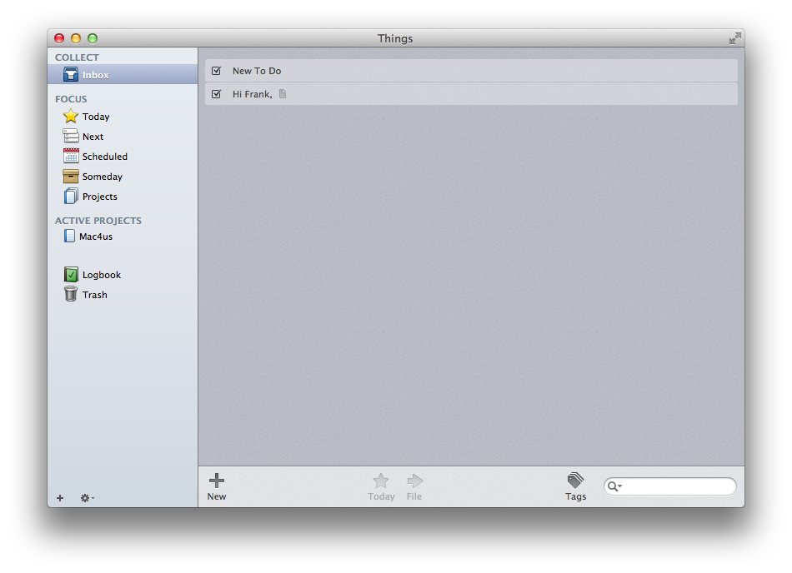Click the File arrow icon
This screenshot has width=792, height=573.
[x=414, y=481]
